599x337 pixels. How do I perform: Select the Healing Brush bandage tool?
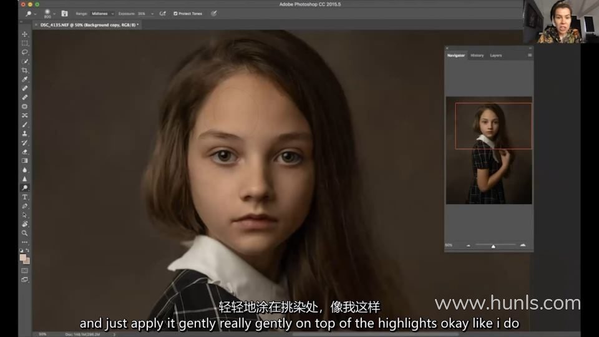pyautogui.click(x=25, y=97)
